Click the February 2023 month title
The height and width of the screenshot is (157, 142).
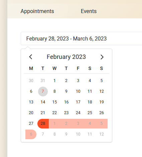tap(66, 57)
